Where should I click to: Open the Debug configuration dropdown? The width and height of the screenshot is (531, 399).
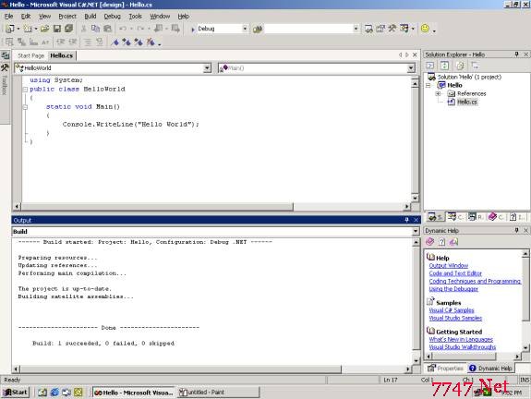(x=245, y=29)
